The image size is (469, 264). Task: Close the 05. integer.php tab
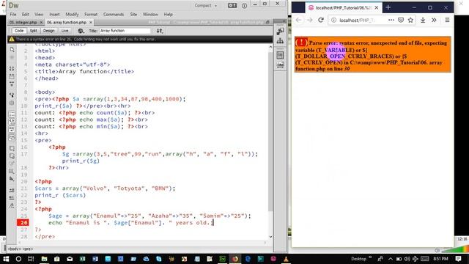click(41, 23)
